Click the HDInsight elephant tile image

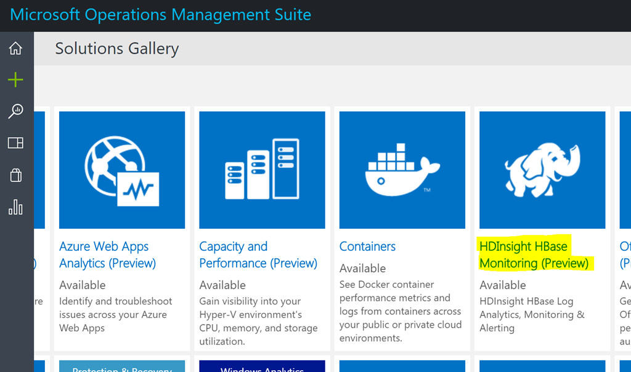coord(542,170)
